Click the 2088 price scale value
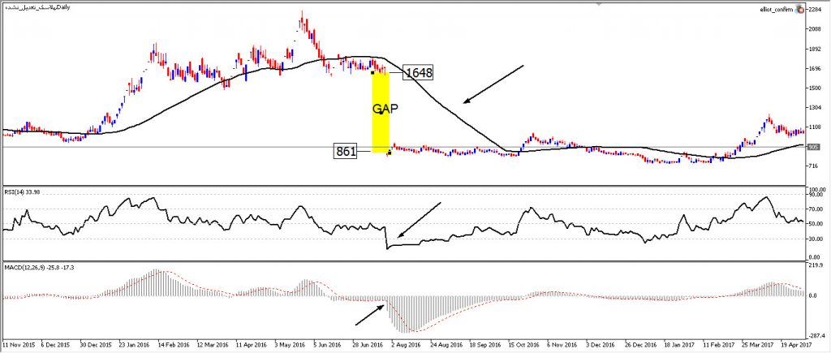 click(x=815, y=30)
